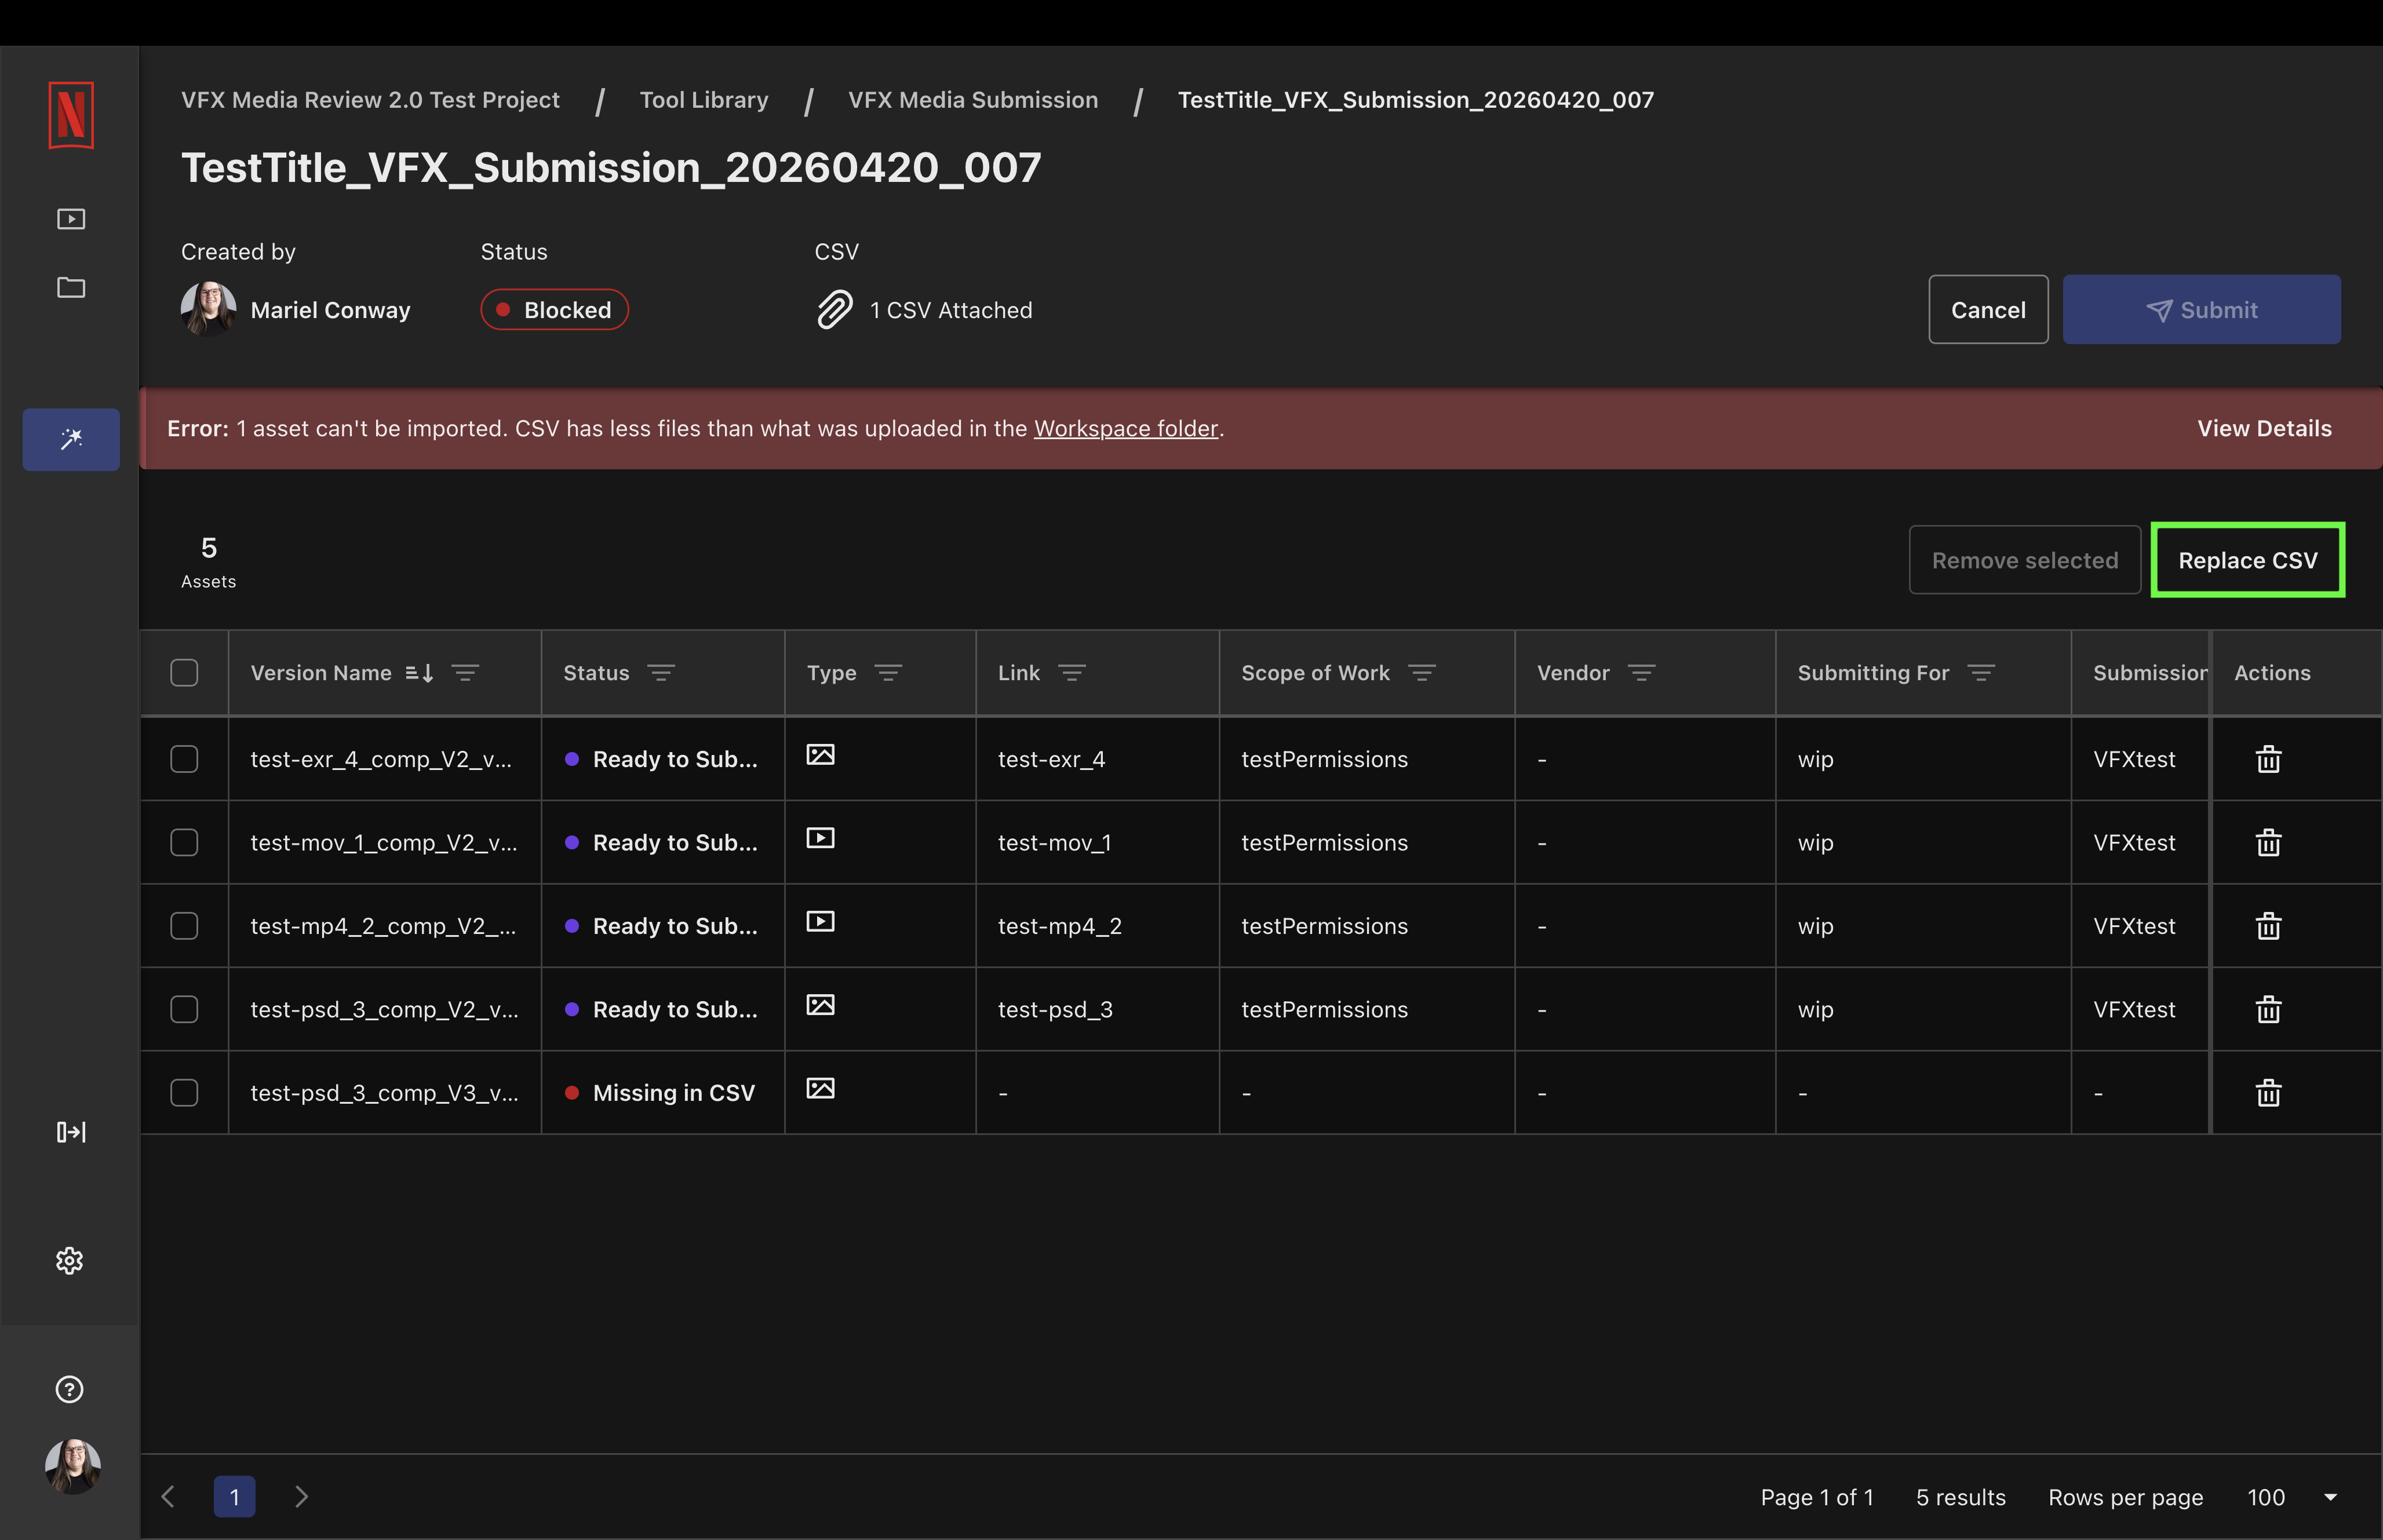Viewport: 2383px width, 1540px height.
Task: Click the 5 results text in the footer
Action: [x=1960, y=1497]
